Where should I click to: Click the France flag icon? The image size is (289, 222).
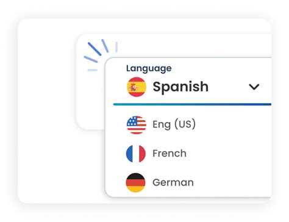[x=136, y=154]
